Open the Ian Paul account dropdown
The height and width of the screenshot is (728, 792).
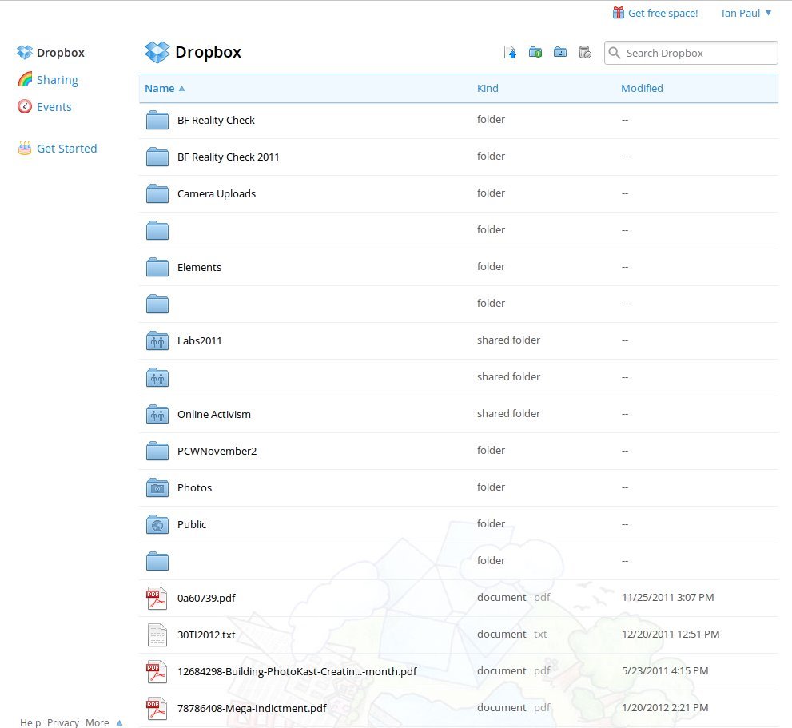(746, 13)
